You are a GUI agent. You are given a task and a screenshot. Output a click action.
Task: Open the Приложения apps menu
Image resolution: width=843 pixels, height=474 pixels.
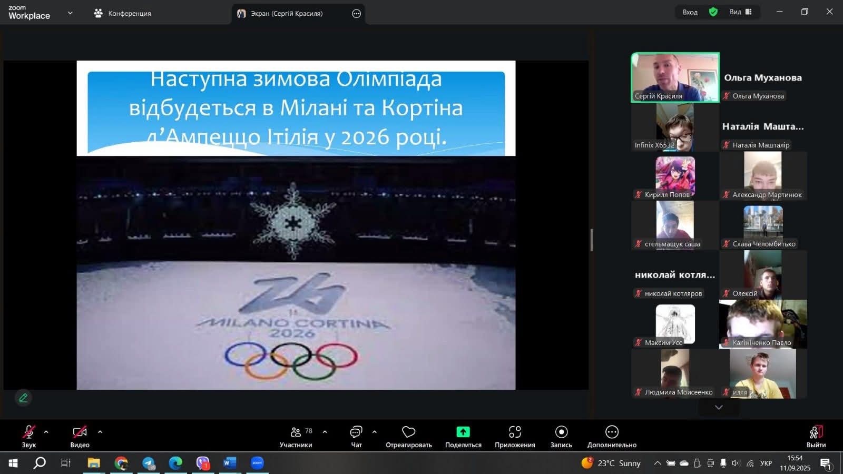[515, 436]
